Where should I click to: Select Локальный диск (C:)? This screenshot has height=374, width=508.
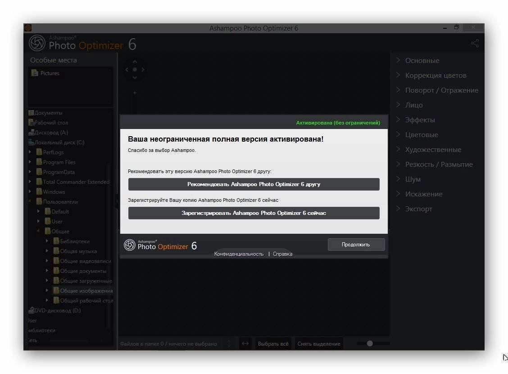56,142
